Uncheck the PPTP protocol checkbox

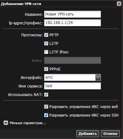(x=46, y=35)
